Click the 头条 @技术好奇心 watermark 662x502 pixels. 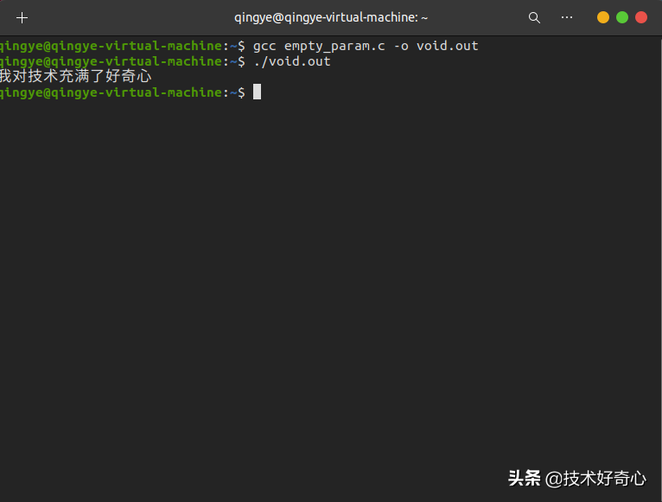[x=576, y=479]
